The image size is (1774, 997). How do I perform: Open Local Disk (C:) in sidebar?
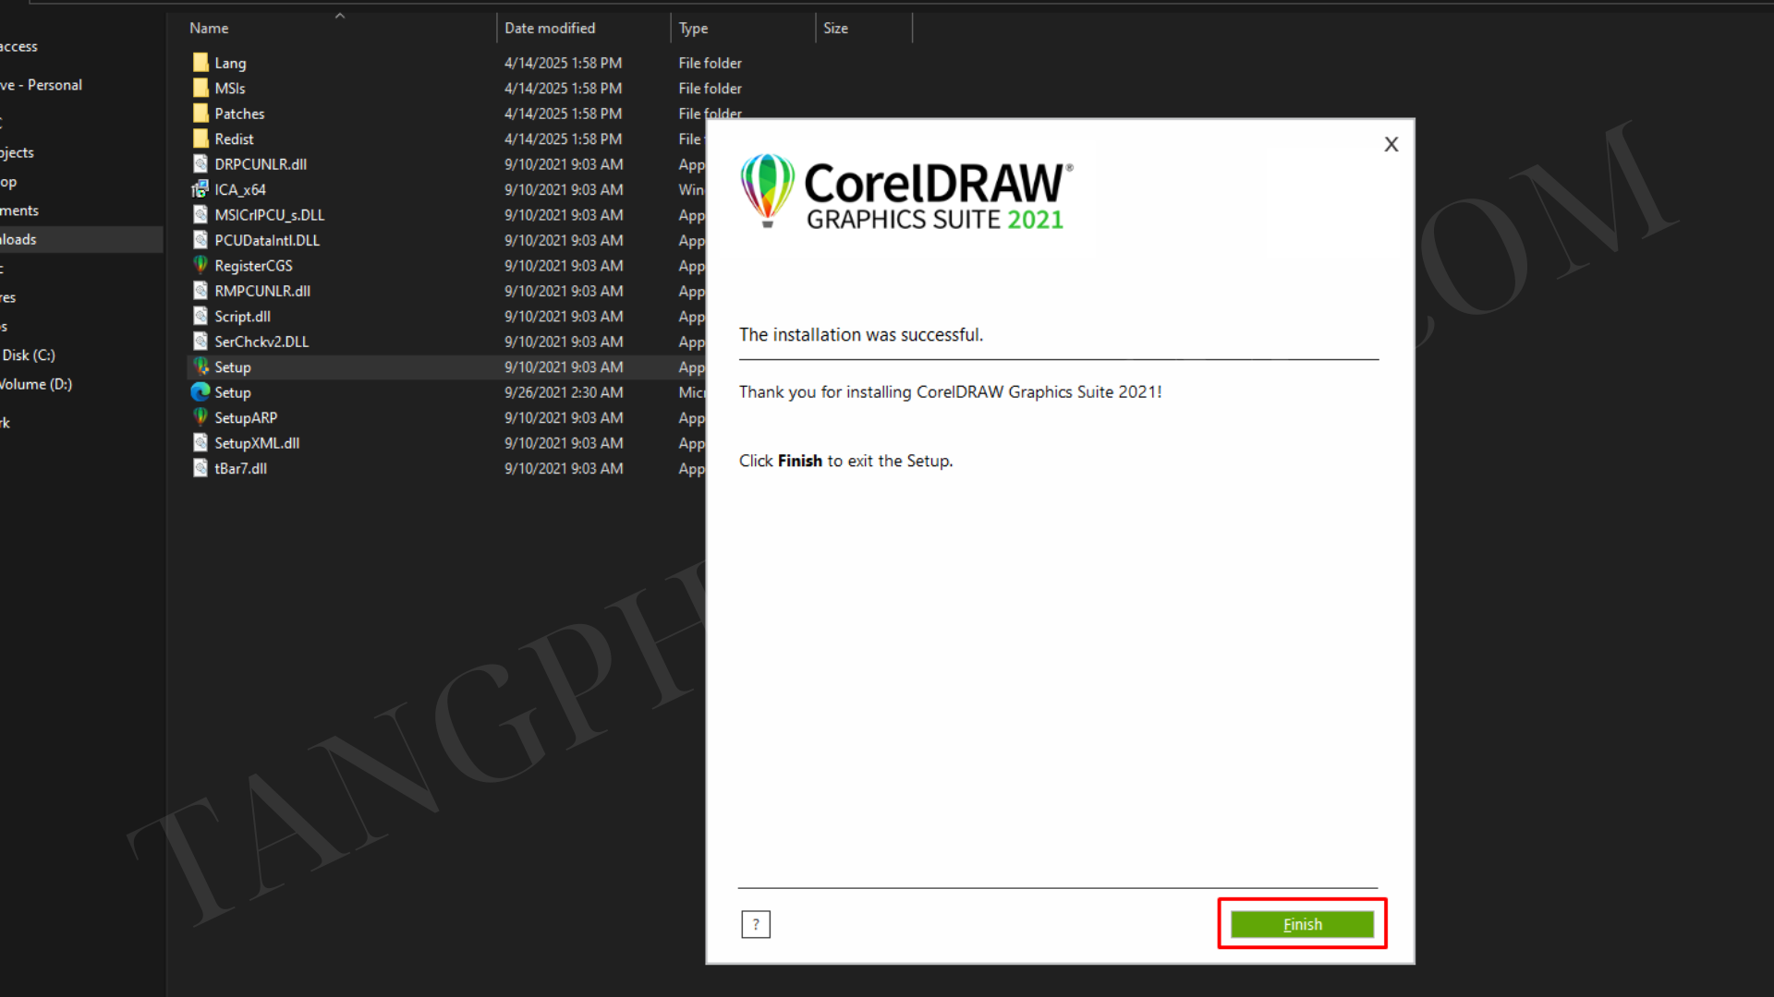[x=29, y=355]
